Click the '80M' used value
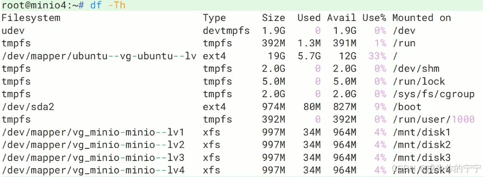Image resolution: width=483 pixels, height=177 pixels. tap(312, 107)
